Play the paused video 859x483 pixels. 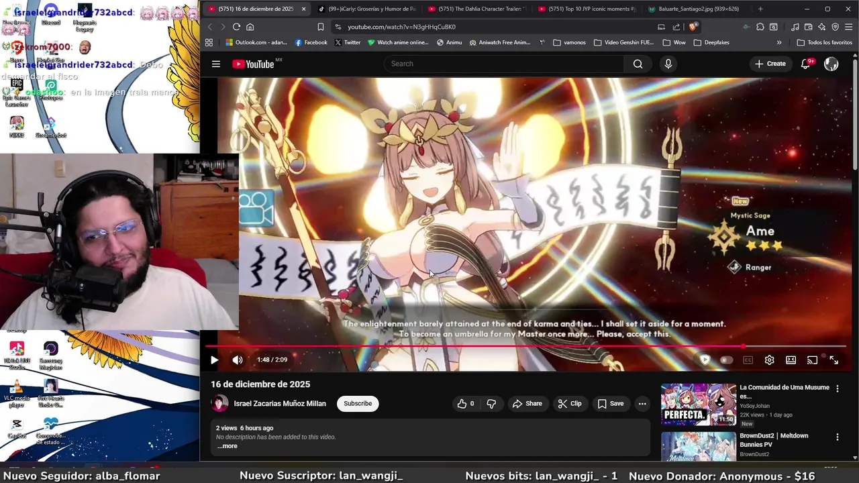214,360
